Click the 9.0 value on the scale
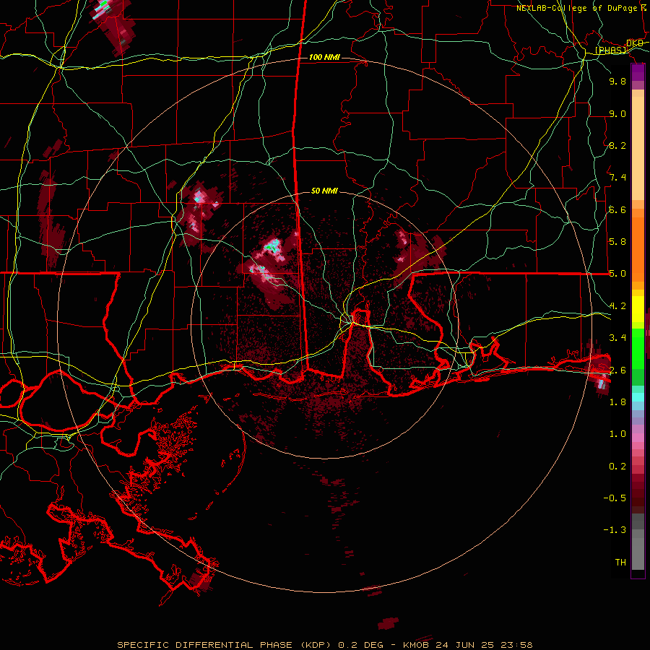Image resolution: width=650 pixels, height=650 pixels. tap(617, 113)
